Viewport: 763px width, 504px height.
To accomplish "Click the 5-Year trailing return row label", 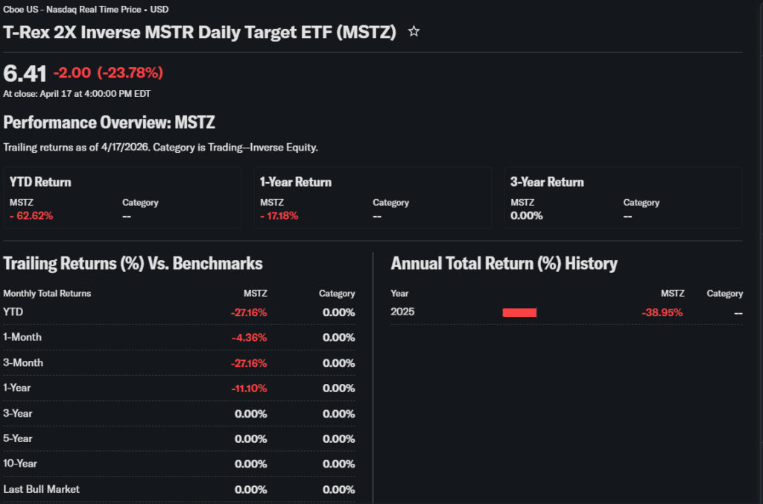I will click(21, 438).
